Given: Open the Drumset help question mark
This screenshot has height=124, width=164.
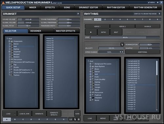Looking at the screenshot, I should (x=78, y=14).
